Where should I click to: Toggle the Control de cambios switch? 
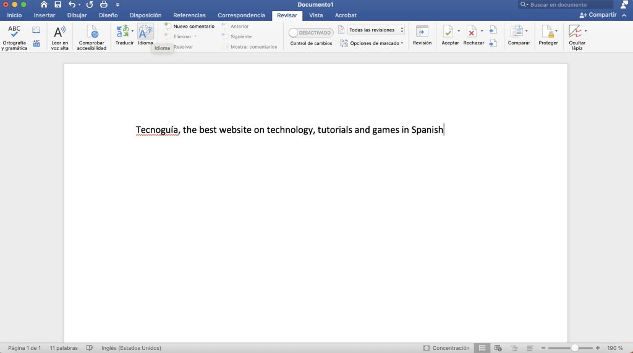[x=311, y=33]
